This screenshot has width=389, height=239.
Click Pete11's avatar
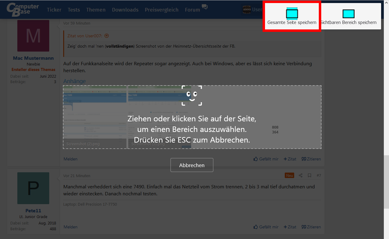(x=33, y=188)
